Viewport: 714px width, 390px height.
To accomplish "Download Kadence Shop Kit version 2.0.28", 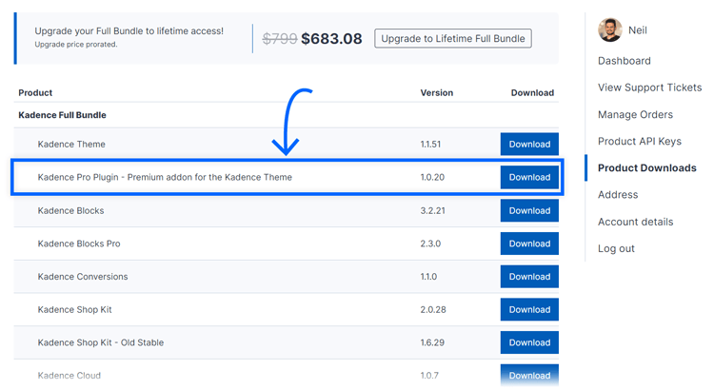I will (x=529, y=309).
